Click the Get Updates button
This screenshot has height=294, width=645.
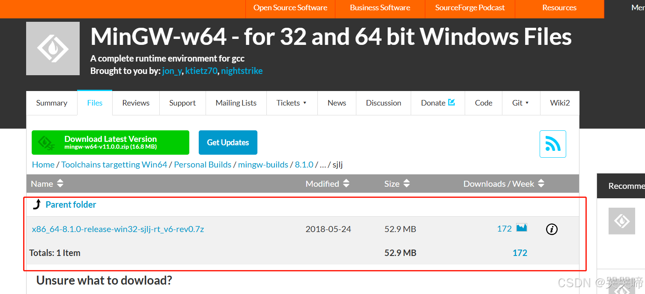228,142
